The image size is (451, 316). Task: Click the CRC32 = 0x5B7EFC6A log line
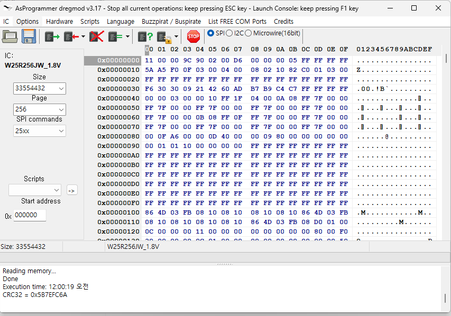point(35,295)
